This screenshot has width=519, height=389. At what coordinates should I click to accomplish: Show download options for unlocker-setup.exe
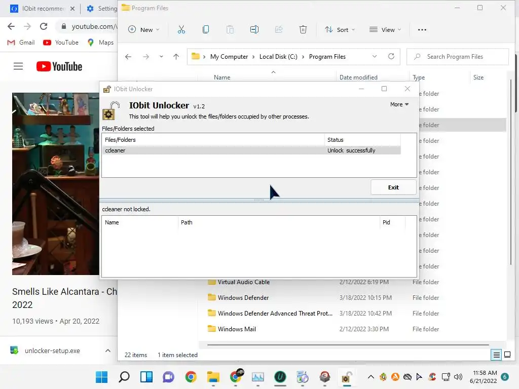[108, 351]
